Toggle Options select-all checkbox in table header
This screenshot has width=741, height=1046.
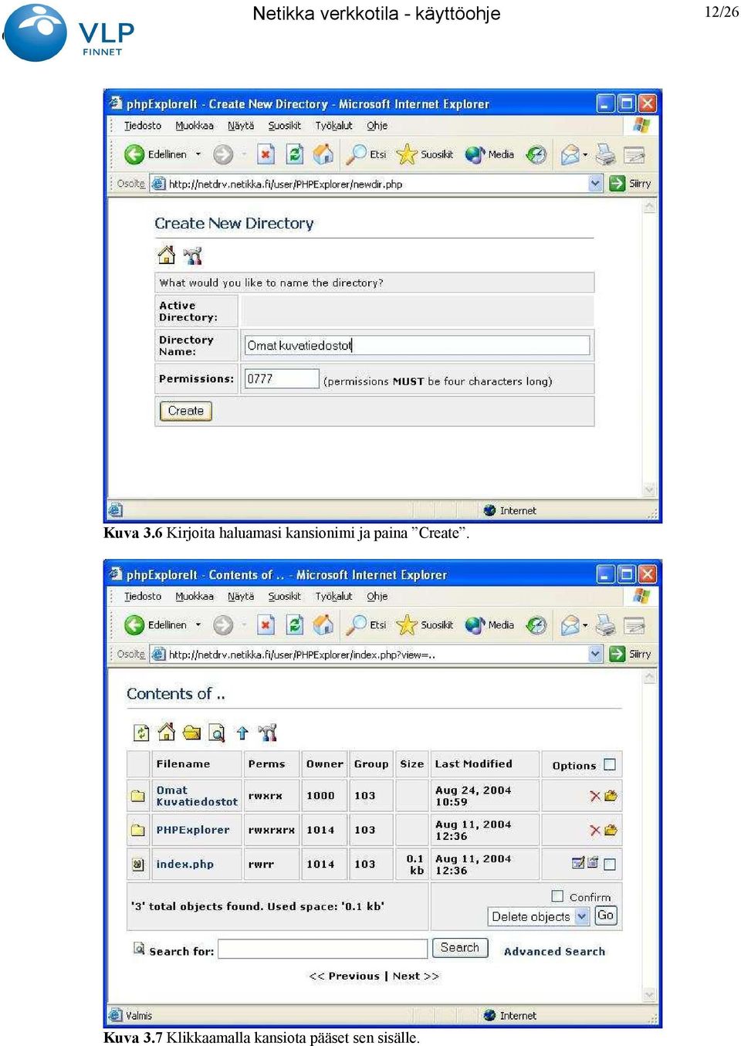pyautogui.click(x=610, y=764)
